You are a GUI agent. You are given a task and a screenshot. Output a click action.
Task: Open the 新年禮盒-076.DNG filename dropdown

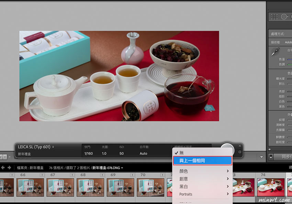tap(108, 168)
